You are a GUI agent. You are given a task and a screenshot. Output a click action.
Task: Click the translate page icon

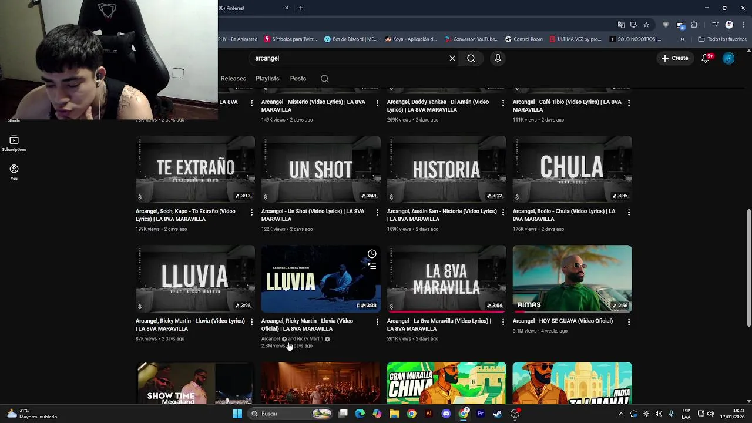click(621, 25)
